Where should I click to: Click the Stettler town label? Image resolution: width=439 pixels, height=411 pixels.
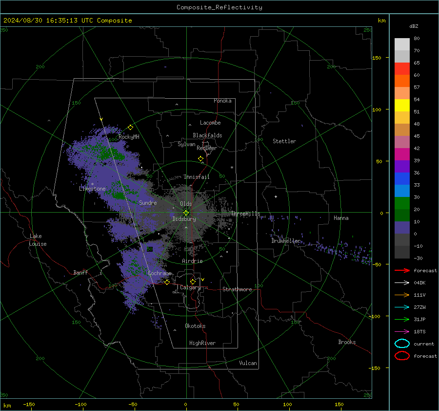[x=284, y=141]
